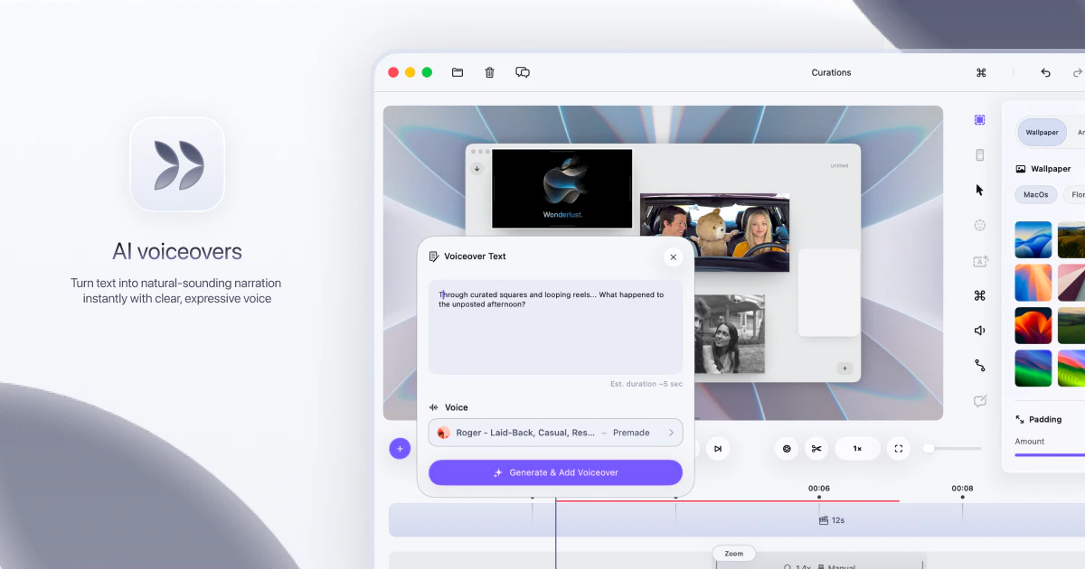Change the 1x playback speed
The height and width of the screenshot is (569, 1085).
[x=857, y=448]
